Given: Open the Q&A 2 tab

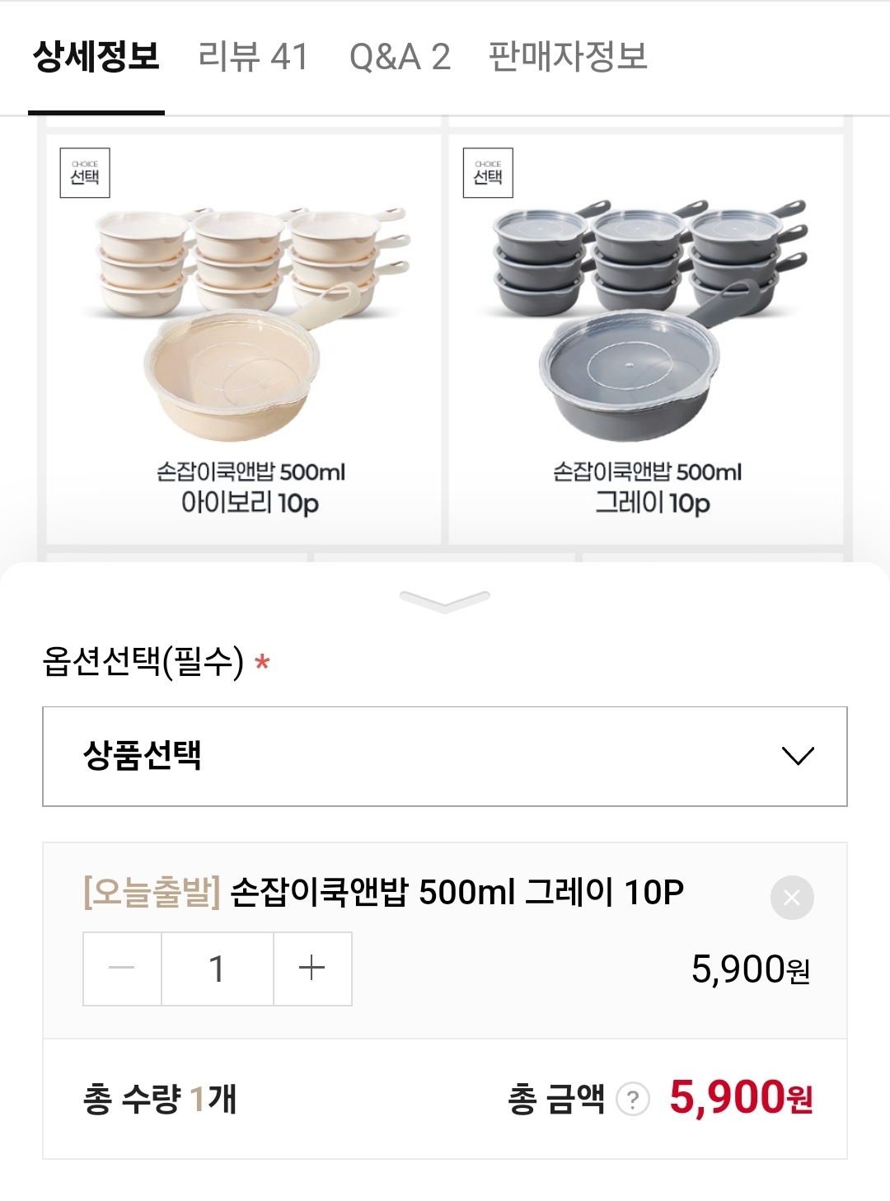Looking at the screenshot, I should pos(400,58).
